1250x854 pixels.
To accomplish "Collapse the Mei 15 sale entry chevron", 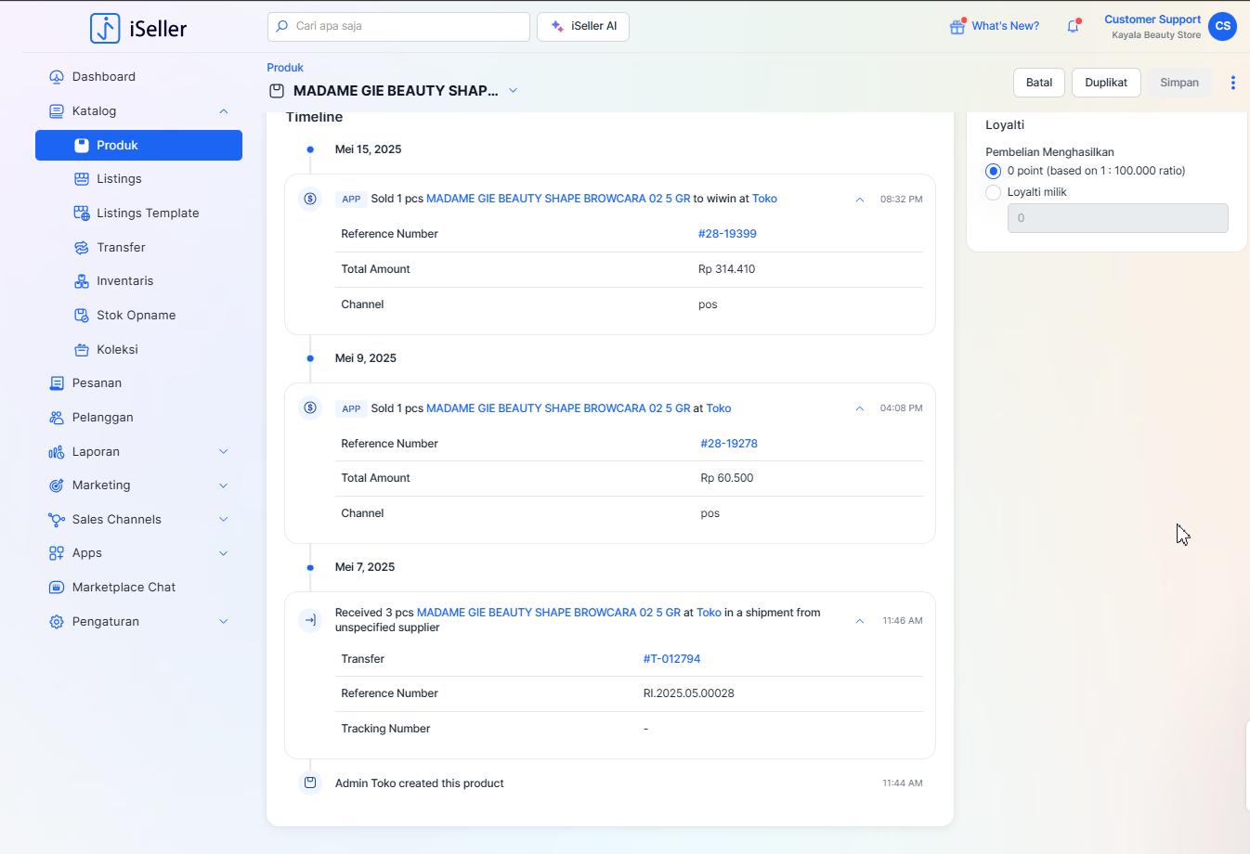I will [859, 200].
